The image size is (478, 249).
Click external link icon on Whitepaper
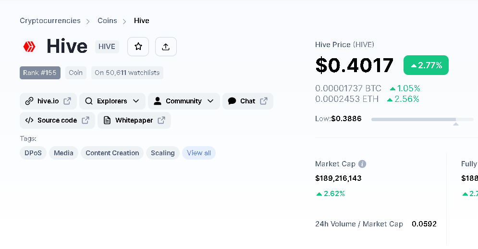pos(161,120)
